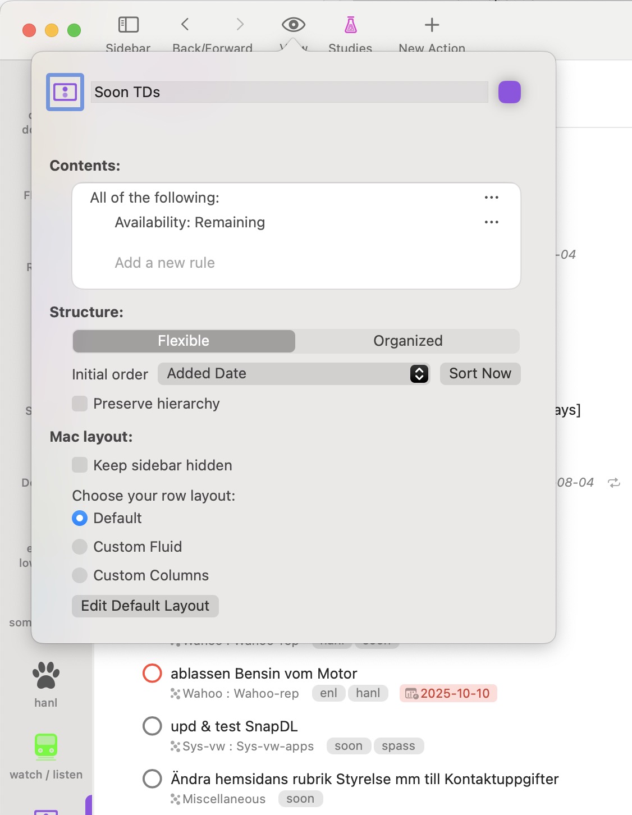The image size is (632, 815).
Task: Enable the Preserve hierarchy checkbox
Action: (x=80, y=404)
